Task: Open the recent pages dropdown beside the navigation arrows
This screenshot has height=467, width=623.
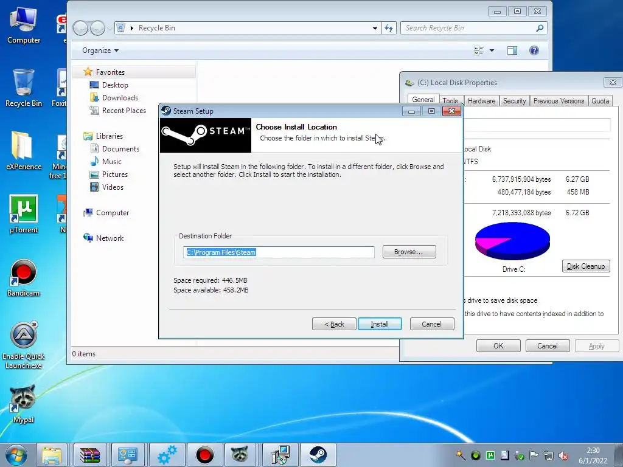Action: pyautogui.click(x=110, y=28)
